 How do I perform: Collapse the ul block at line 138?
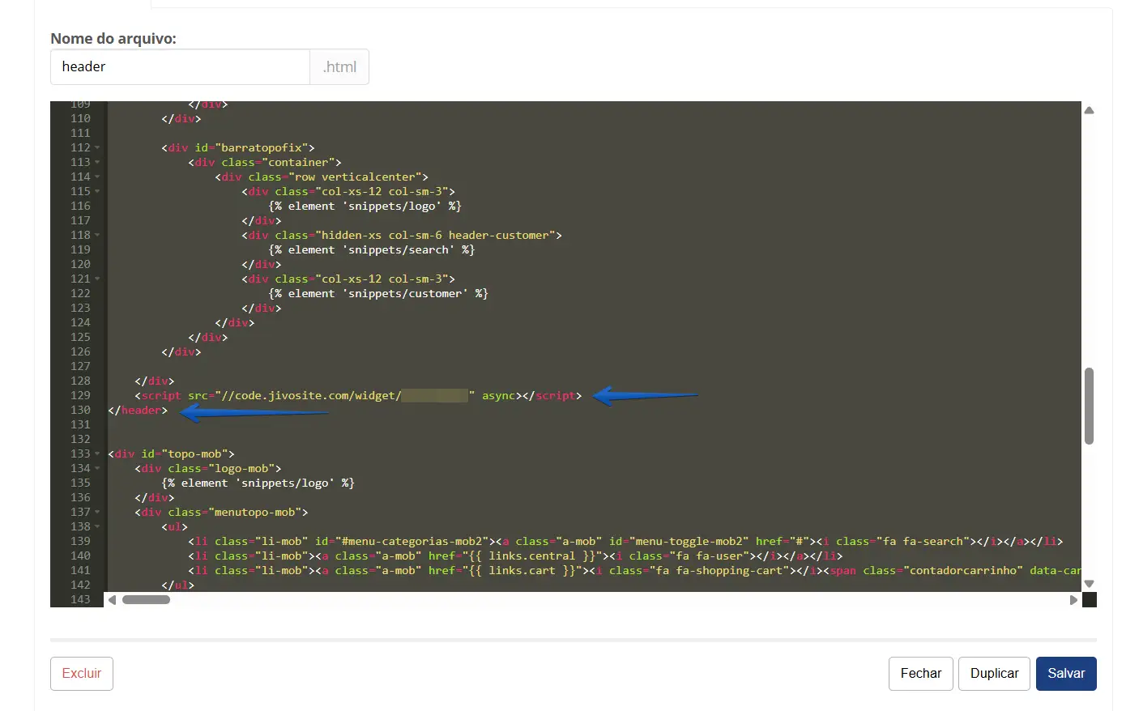point(97,527)
